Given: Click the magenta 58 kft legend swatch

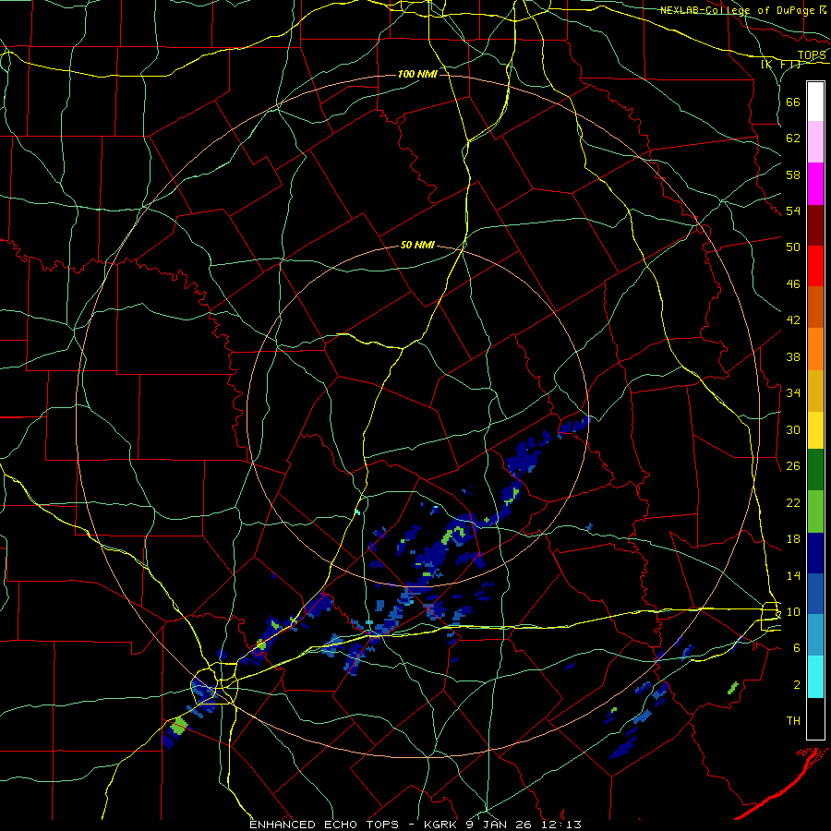Looking at the screenshot, I should pos(815,184).
